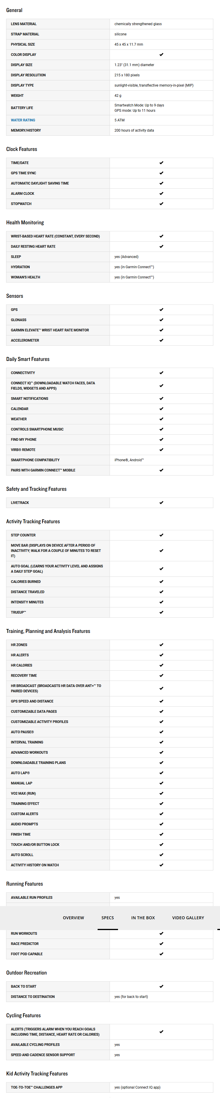Image resolution: width=220 pixels, height=1100 pixels.
Task: Click the checkmark beside GLONASS
Action: pos(161,320)
